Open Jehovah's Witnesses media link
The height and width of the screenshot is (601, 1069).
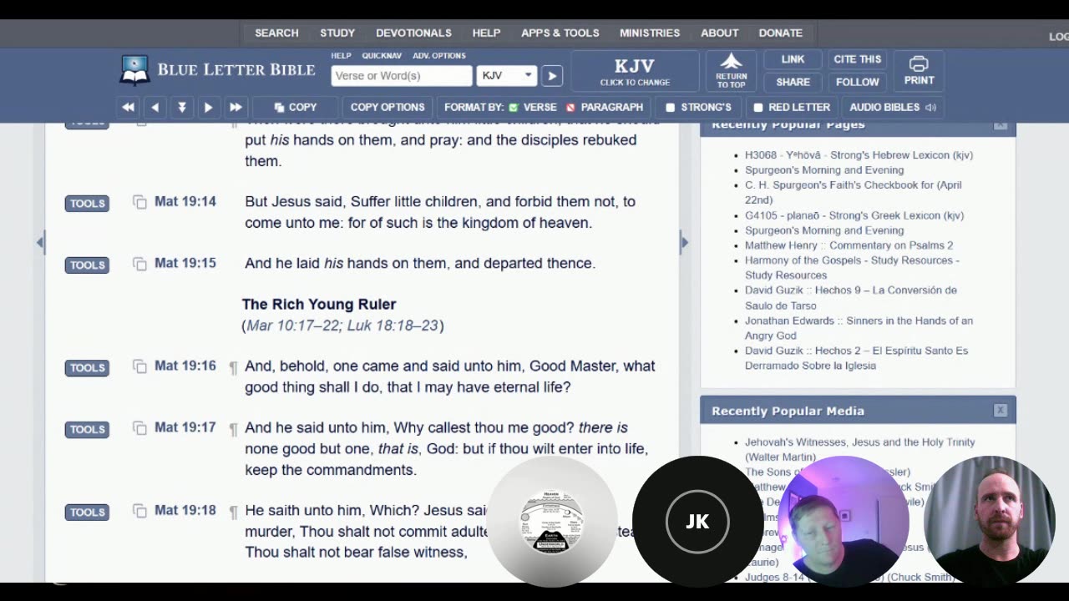click(860, 449)
